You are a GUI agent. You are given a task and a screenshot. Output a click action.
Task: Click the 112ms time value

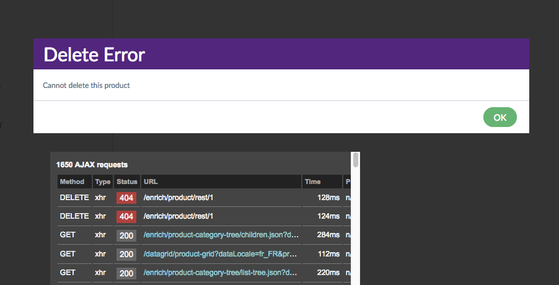point(328,253)
